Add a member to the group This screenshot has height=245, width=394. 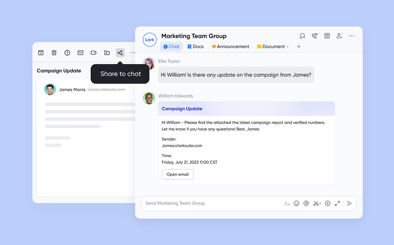click(339, 36)
